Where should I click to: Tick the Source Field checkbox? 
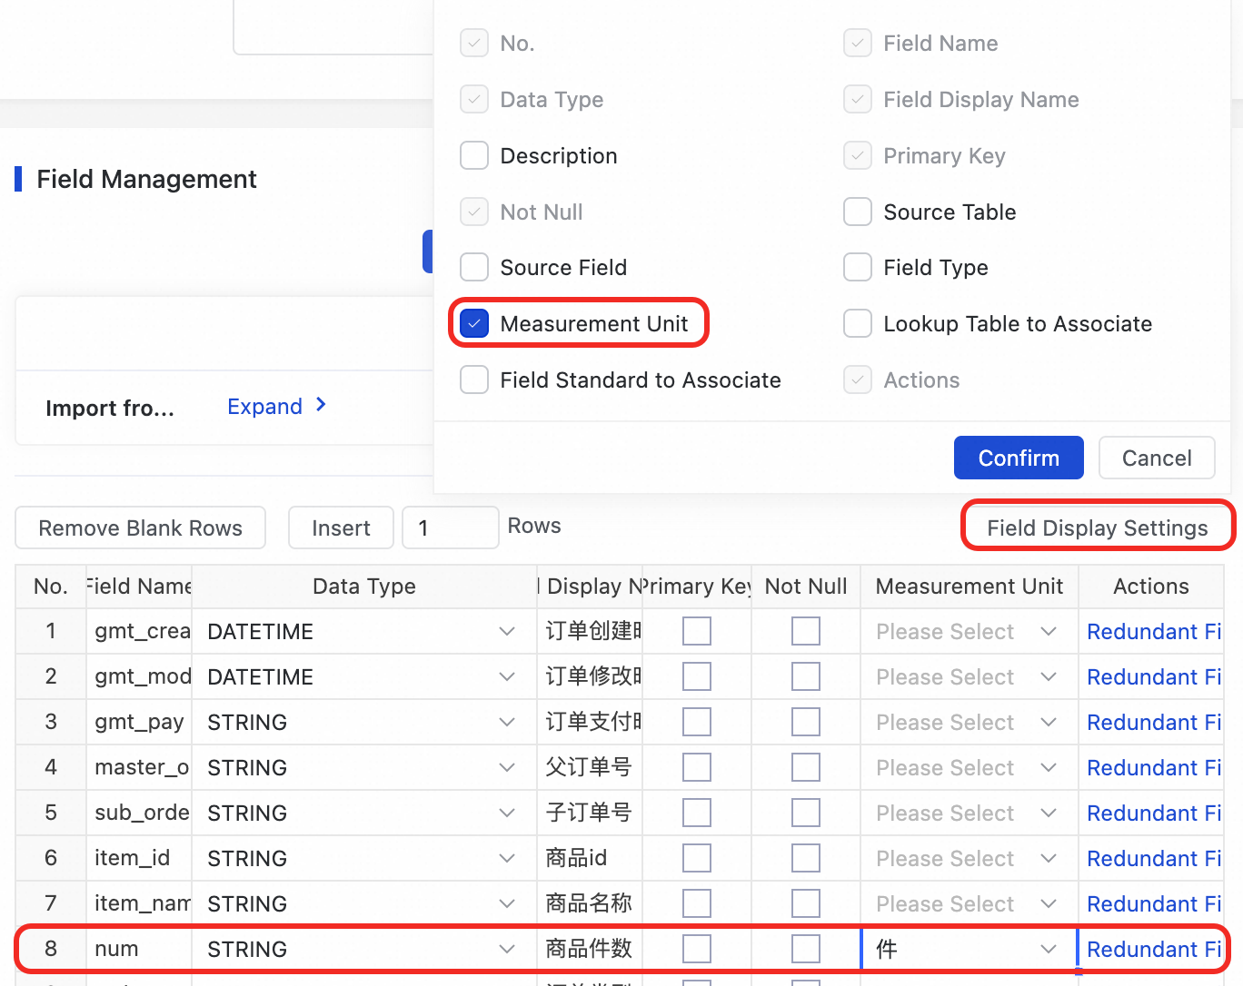474,268
